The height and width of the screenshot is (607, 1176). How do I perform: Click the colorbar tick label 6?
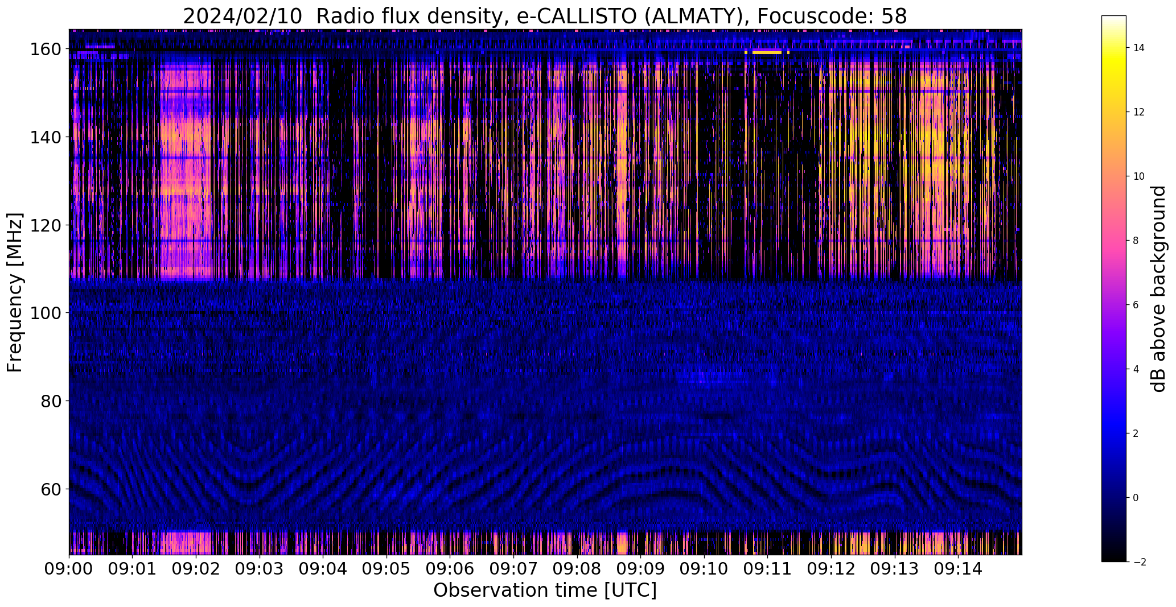1136,305
